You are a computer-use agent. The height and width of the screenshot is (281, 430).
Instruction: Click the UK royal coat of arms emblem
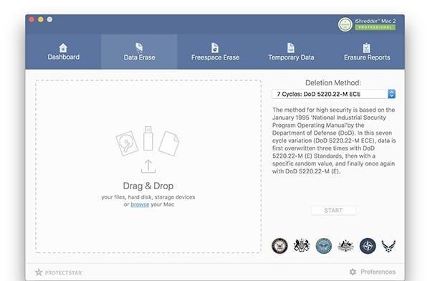click(302, 246)
